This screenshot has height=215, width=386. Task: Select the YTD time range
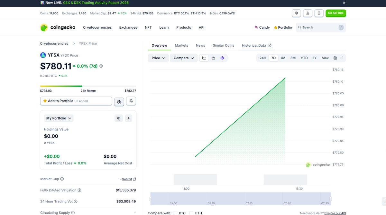pyautogui.click(x=304, y=58)
